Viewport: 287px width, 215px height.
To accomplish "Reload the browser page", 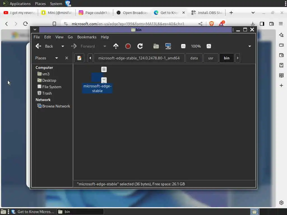I will coord(26,24).
